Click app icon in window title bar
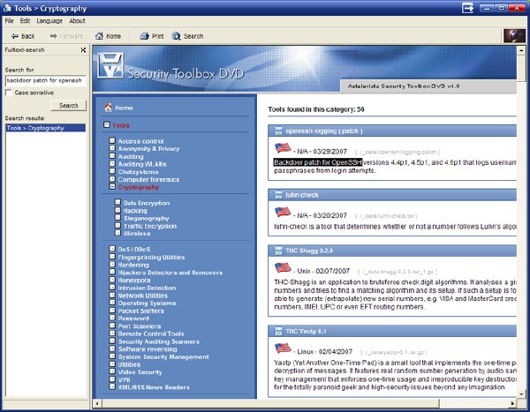530x412 pixels. (x=7, y=8)
